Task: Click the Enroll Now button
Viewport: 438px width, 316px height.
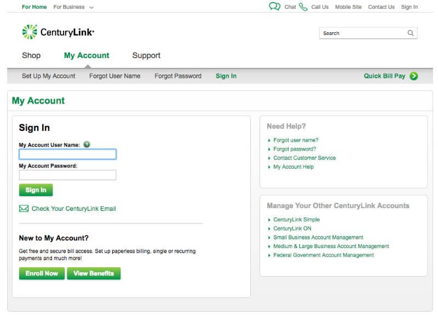Action: pyautogui.click(x=42, y=273)
